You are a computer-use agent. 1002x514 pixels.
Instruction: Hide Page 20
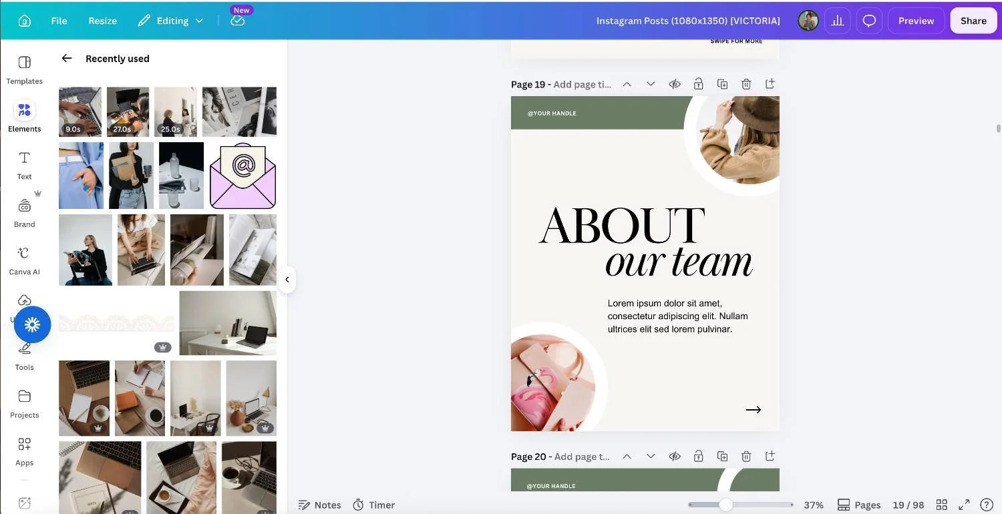click(x=675, y=457)
